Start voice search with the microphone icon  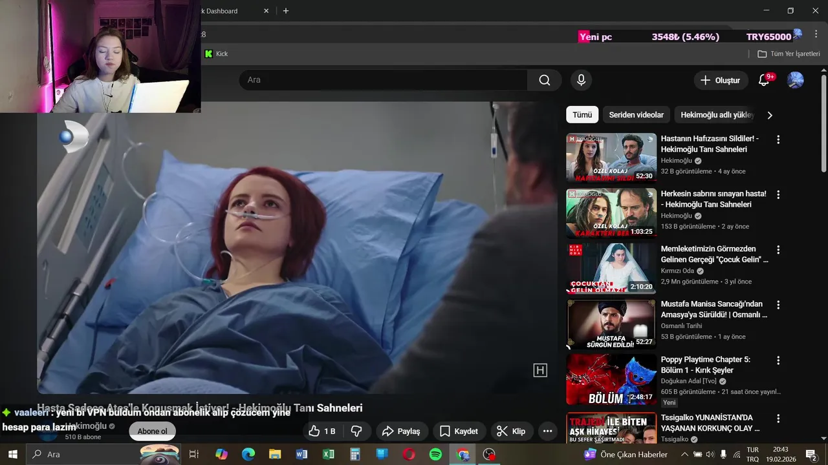(581, 80)
